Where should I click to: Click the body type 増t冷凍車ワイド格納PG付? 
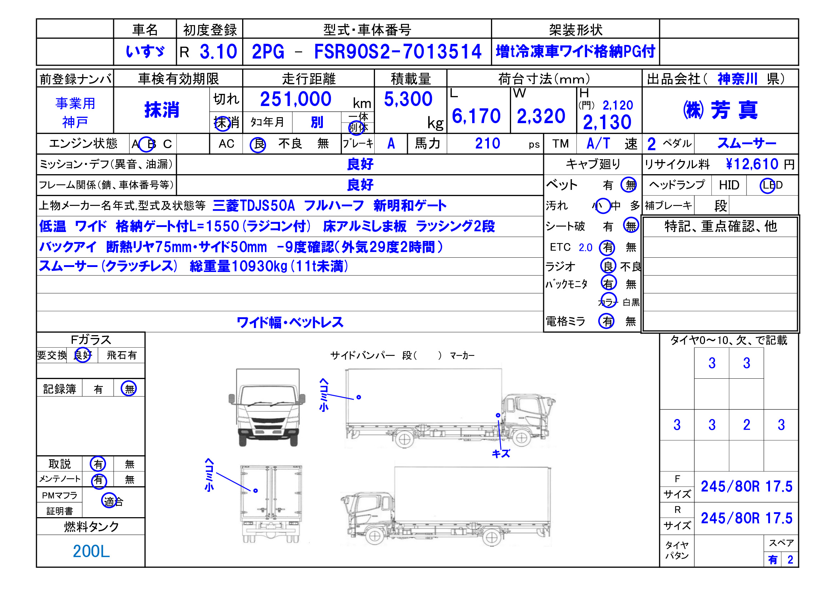tap(575, 51)
